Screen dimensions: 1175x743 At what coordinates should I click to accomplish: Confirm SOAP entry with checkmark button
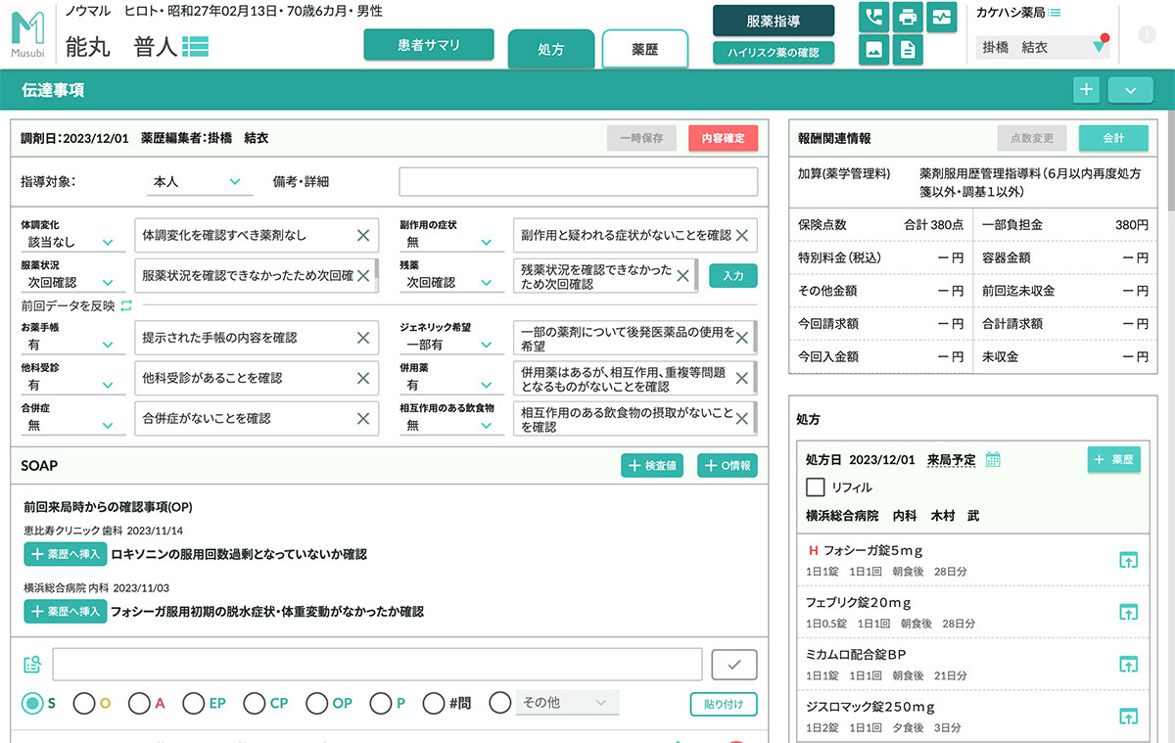coord(734,665)
